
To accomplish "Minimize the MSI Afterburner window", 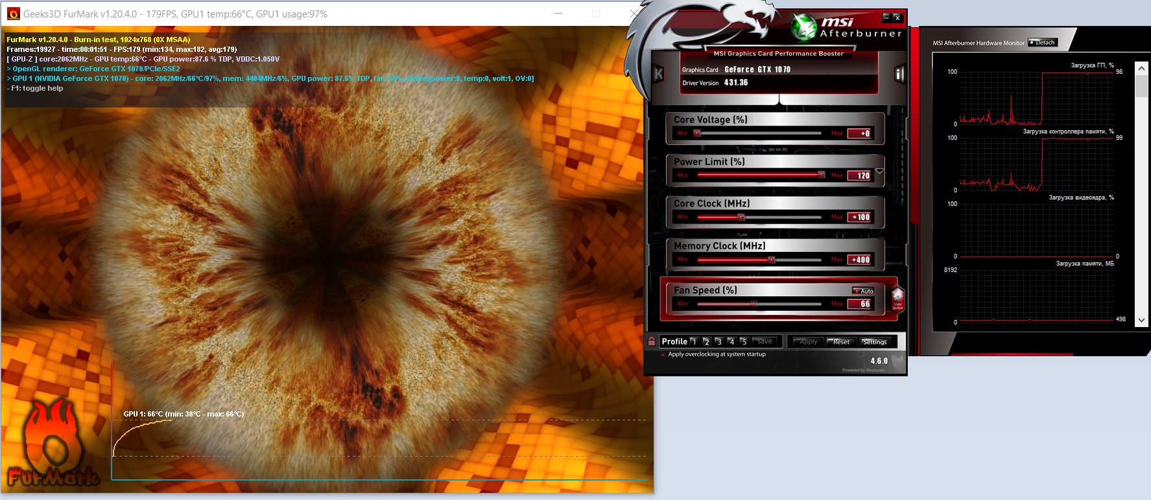I will (886, 17).
